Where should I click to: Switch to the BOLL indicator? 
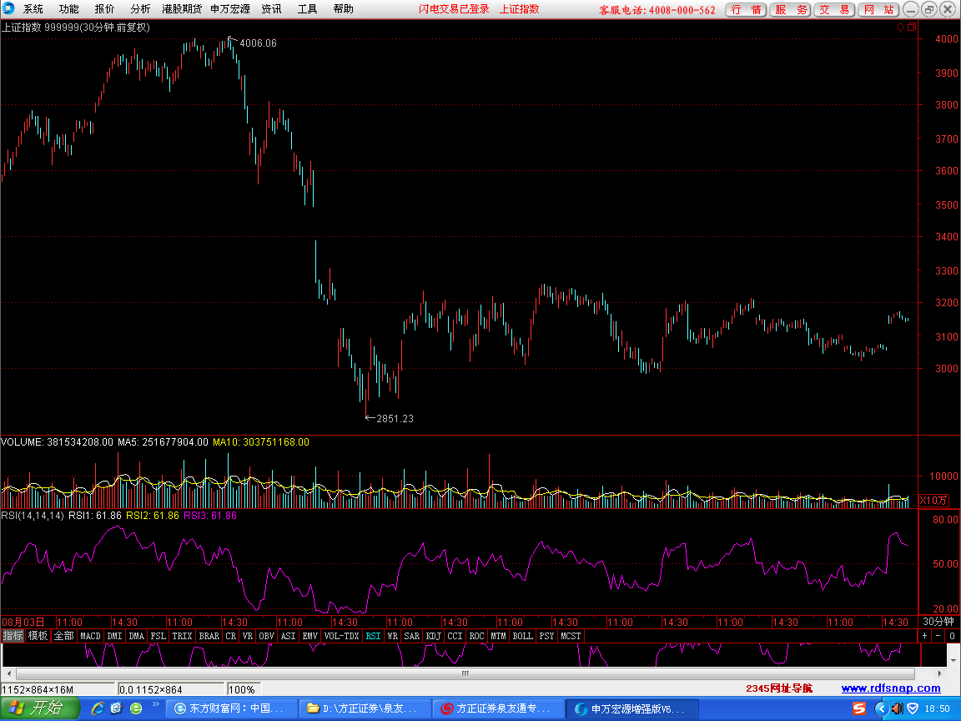click(523, 636)
